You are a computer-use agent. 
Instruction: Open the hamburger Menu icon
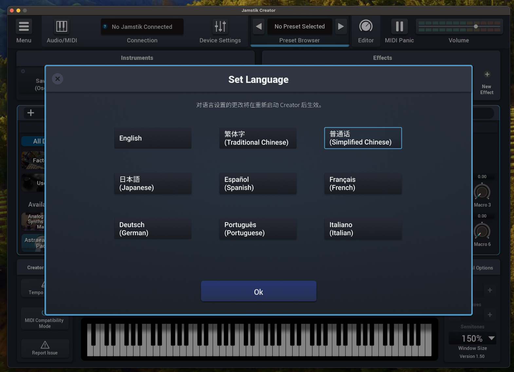pos(24,26)
